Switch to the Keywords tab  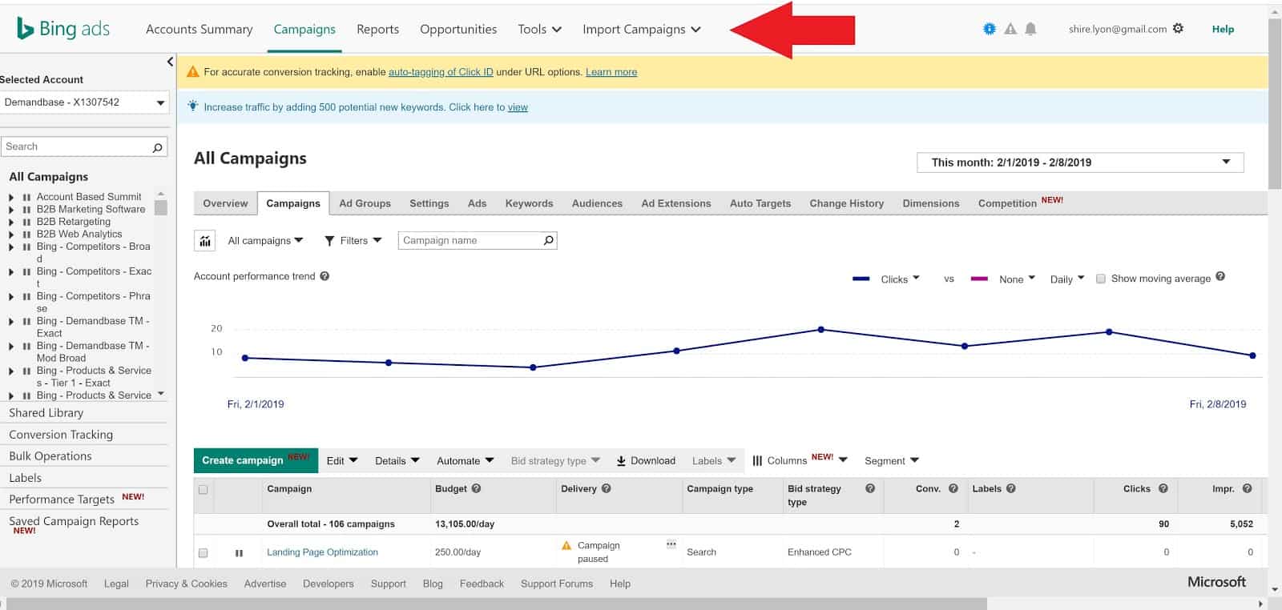click(x=529, y=203)
